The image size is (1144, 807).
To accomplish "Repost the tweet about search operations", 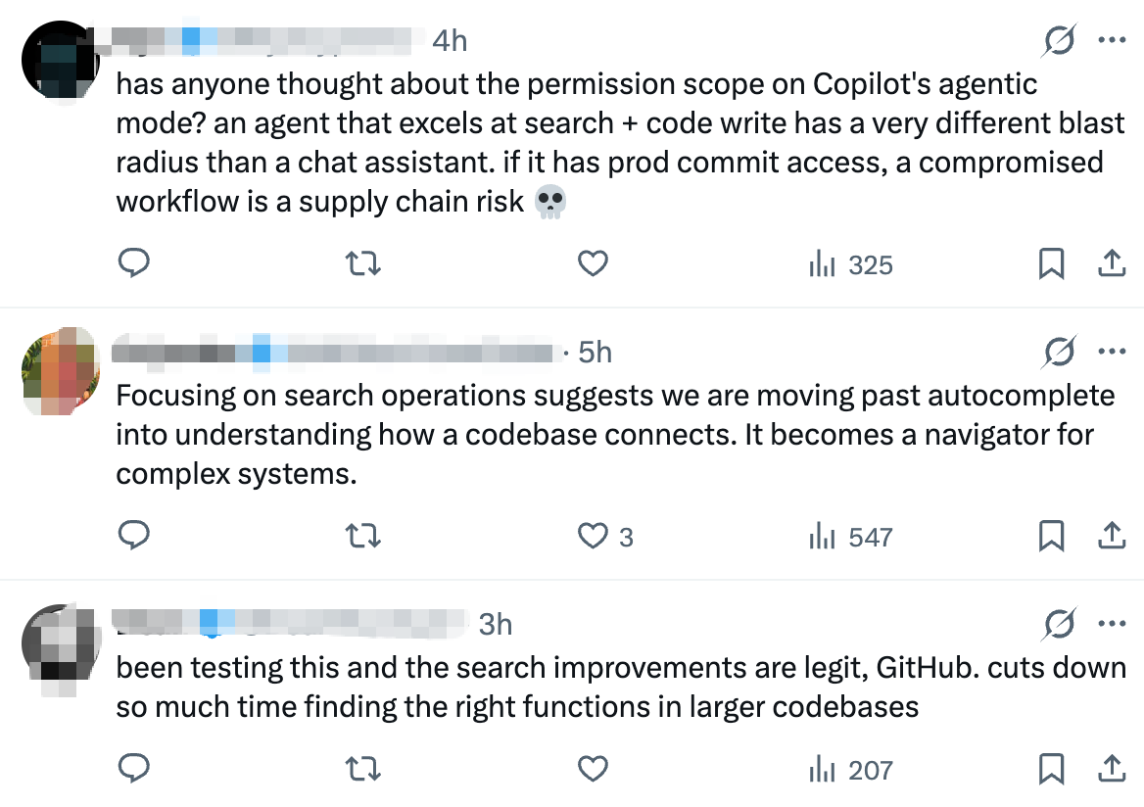I will pos(363,536).
